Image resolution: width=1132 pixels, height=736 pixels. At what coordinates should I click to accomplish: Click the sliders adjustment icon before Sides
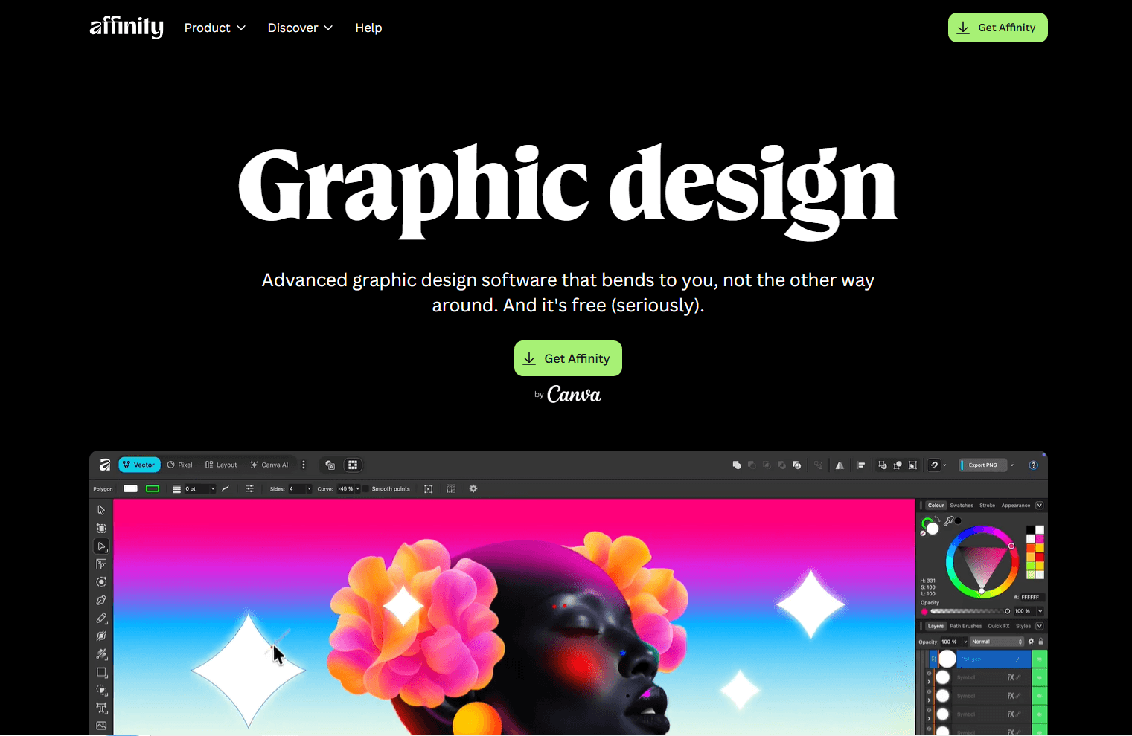click(250, 488)
